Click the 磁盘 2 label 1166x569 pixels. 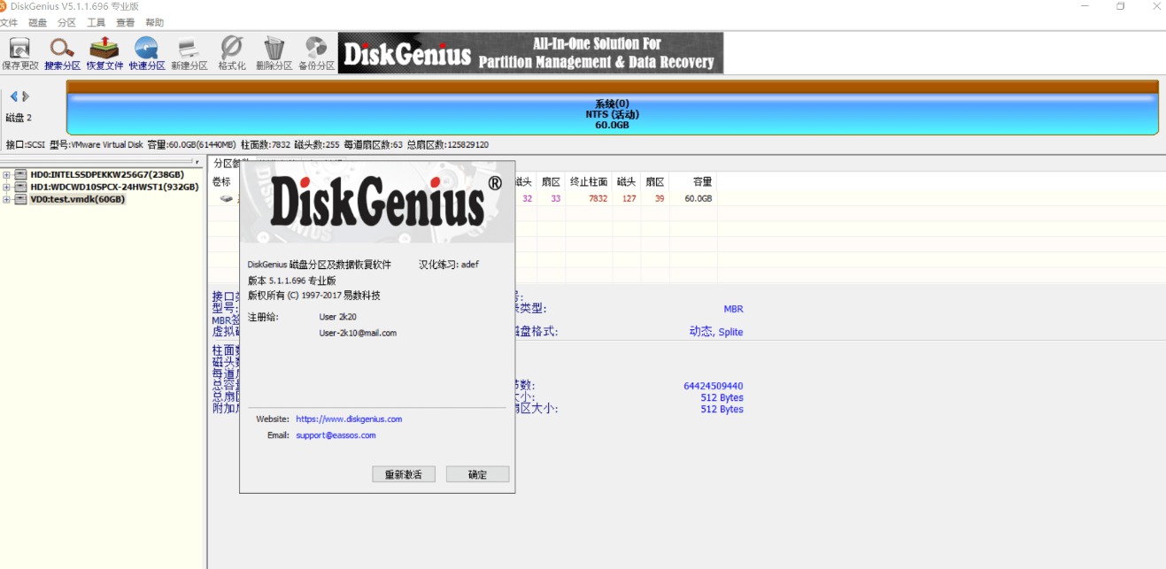19,118
